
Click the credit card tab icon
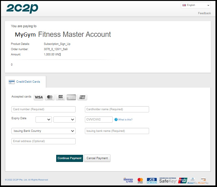(12, 82)
